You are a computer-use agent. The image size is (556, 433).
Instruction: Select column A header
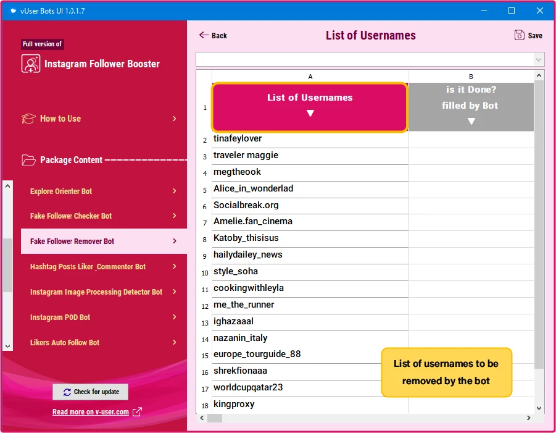click(x=310, y=77)
